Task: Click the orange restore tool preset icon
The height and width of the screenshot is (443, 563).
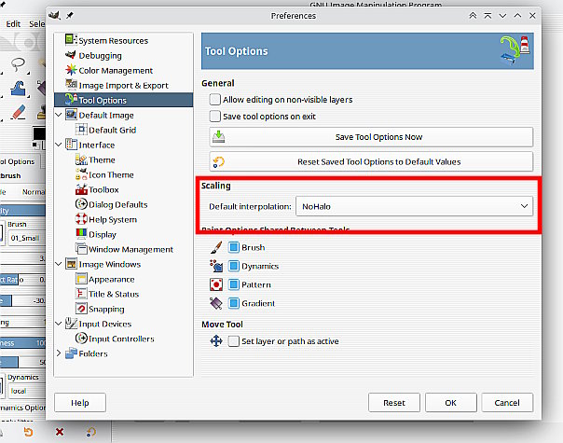Action: click(x=28, y=432)
